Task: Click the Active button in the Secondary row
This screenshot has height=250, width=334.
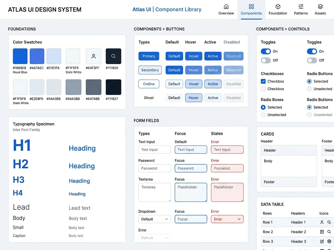Action: (213, 70)
